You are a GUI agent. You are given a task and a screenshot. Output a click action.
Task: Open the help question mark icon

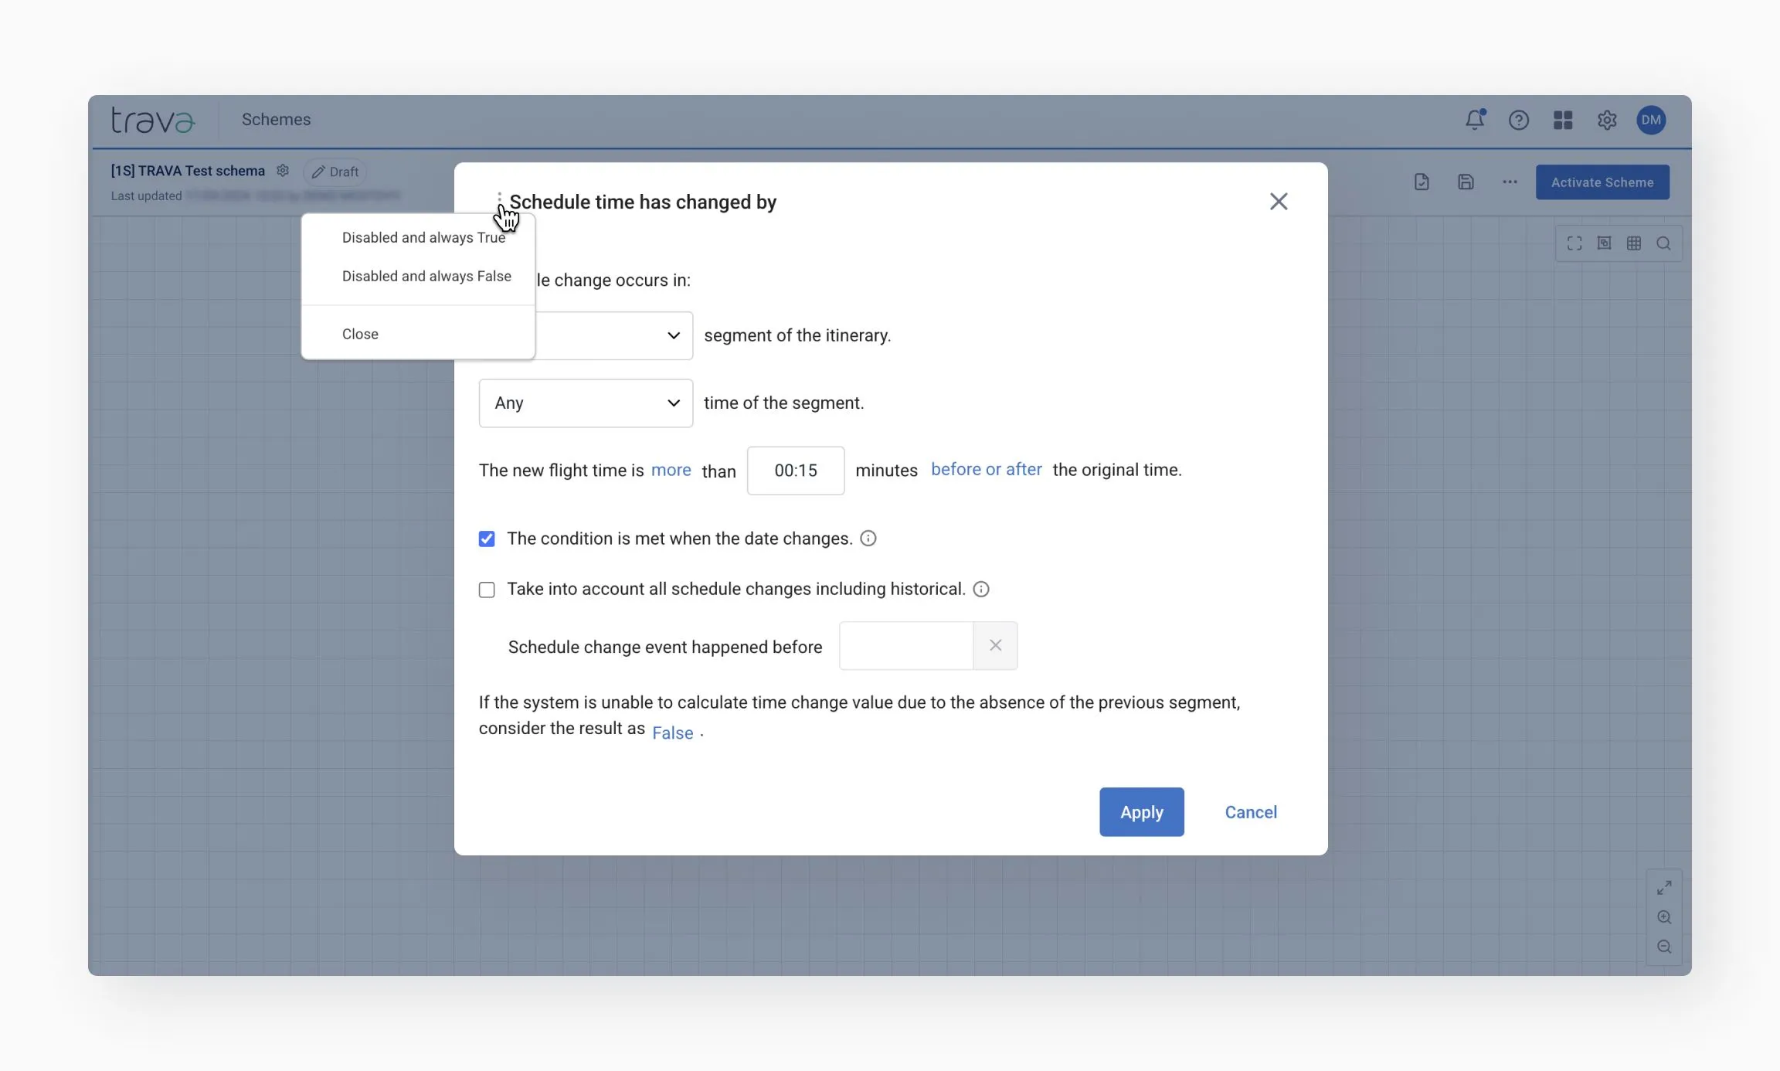(1518, 120)
